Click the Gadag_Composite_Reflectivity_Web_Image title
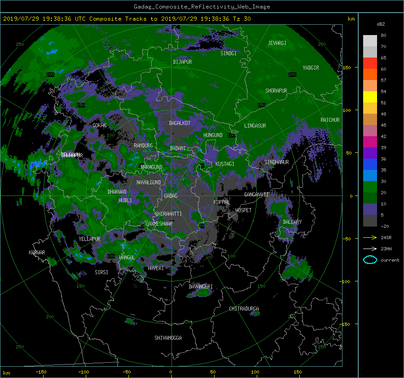 coord(202,7)
